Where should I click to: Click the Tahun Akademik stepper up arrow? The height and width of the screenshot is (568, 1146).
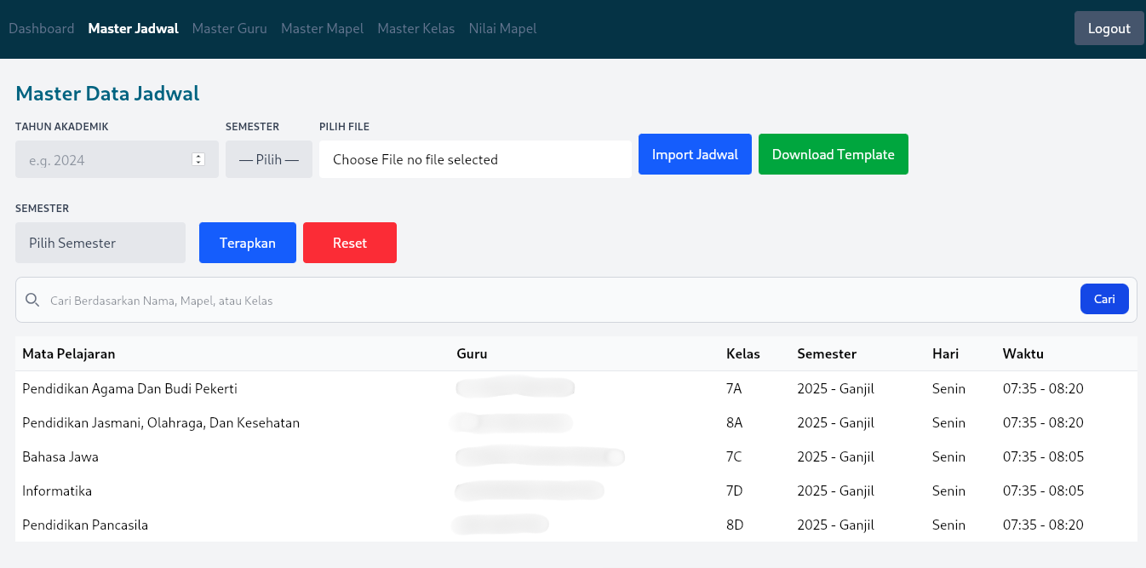[198, 155]
